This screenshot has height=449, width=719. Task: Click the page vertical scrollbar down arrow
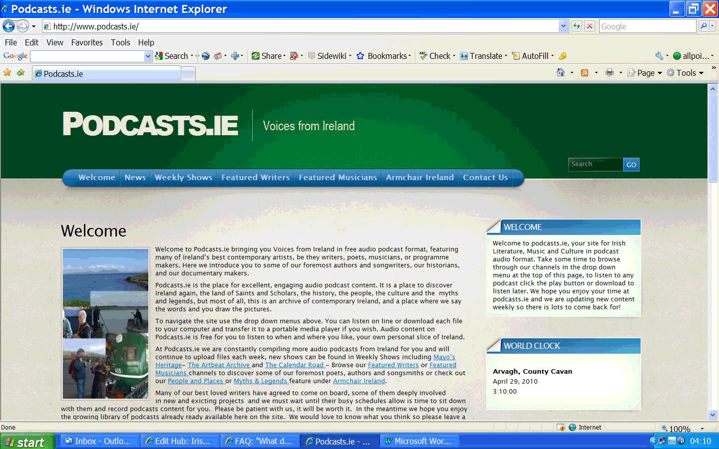[713, 415]
